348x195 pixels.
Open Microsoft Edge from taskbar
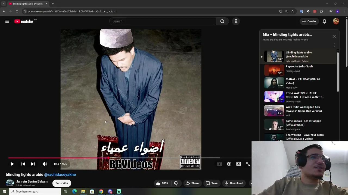tap(74, 191)
